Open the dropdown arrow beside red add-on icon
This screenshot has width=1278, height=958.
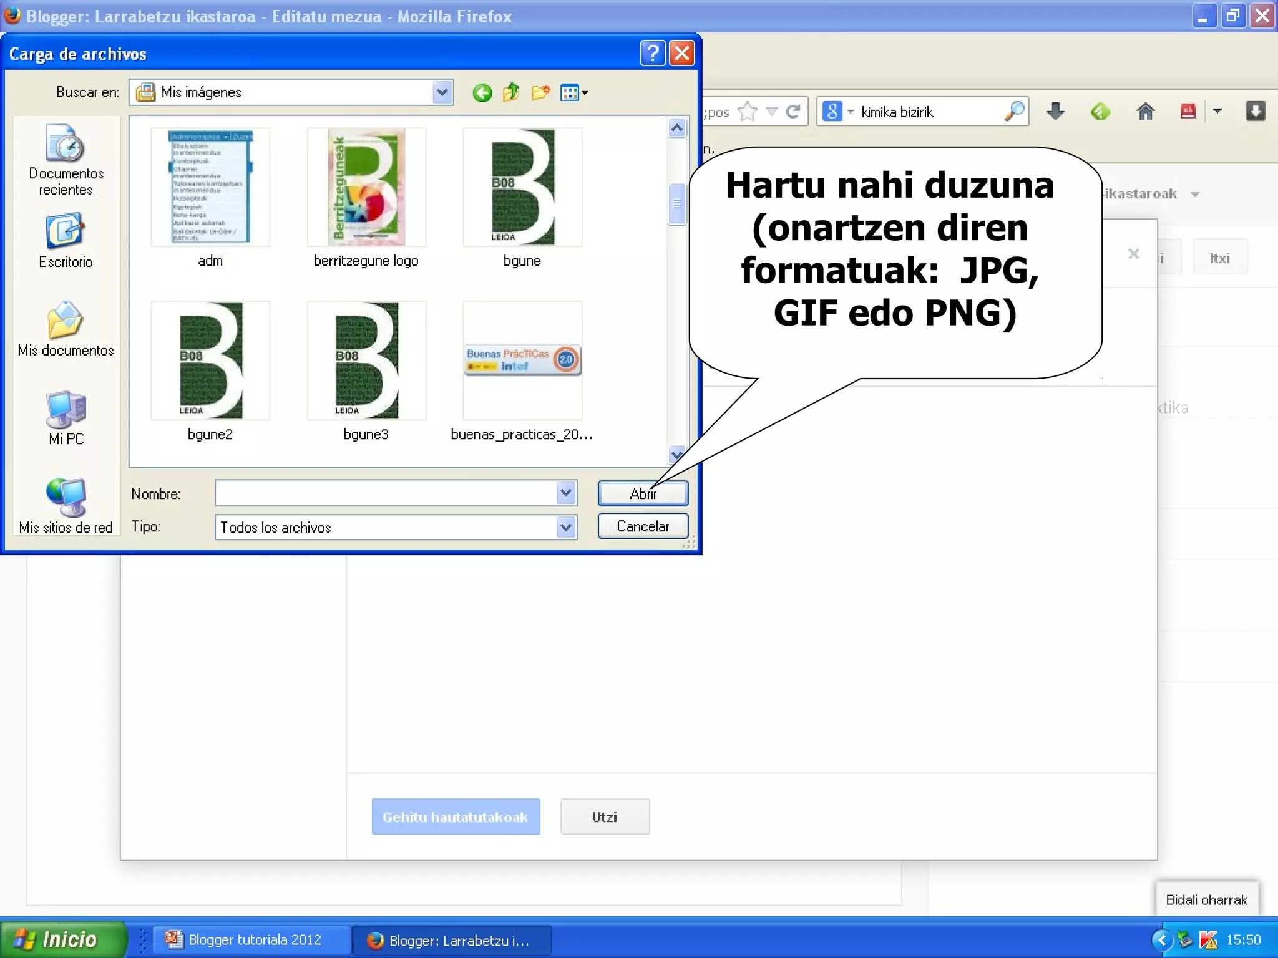point(1217,112)
